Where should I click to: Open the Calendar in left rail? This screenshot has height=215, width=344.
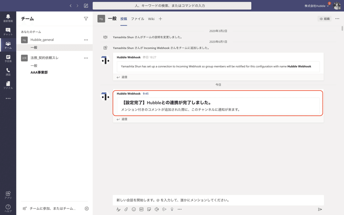coord(8,58)
